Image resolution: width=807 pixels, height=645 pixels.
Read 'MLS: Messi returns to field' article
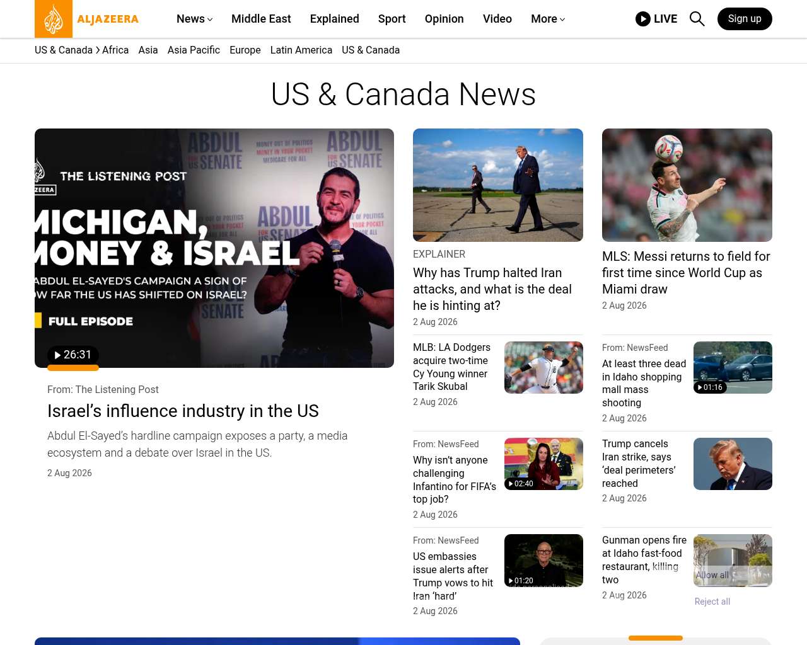pyautogui.click(x=686, y=273)
